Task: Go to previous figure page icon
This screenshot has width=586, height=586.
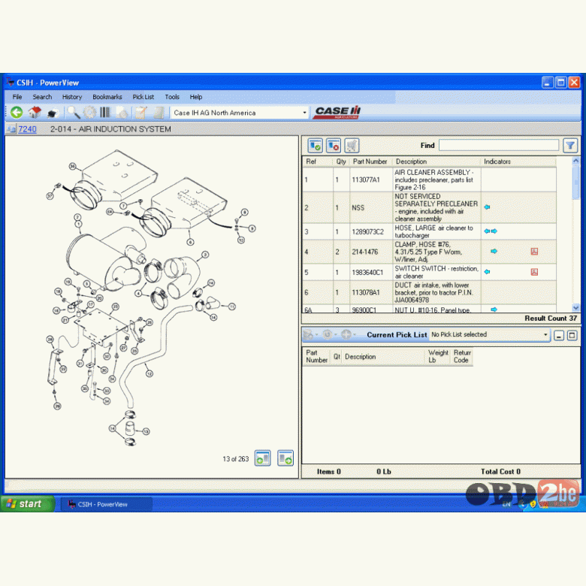Action: pyautogui.click(x=263, y=458)
